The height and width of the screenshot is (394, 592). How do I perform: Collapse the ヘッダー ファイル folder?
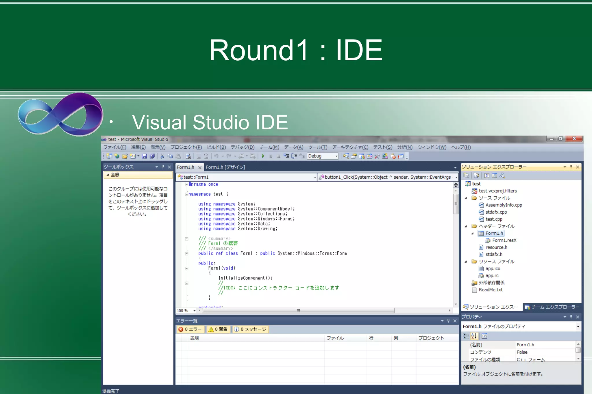tap(466, 226)
